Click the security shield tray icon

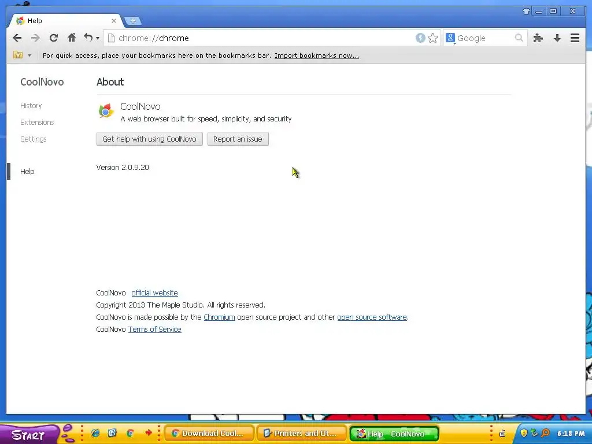[524, 433]
